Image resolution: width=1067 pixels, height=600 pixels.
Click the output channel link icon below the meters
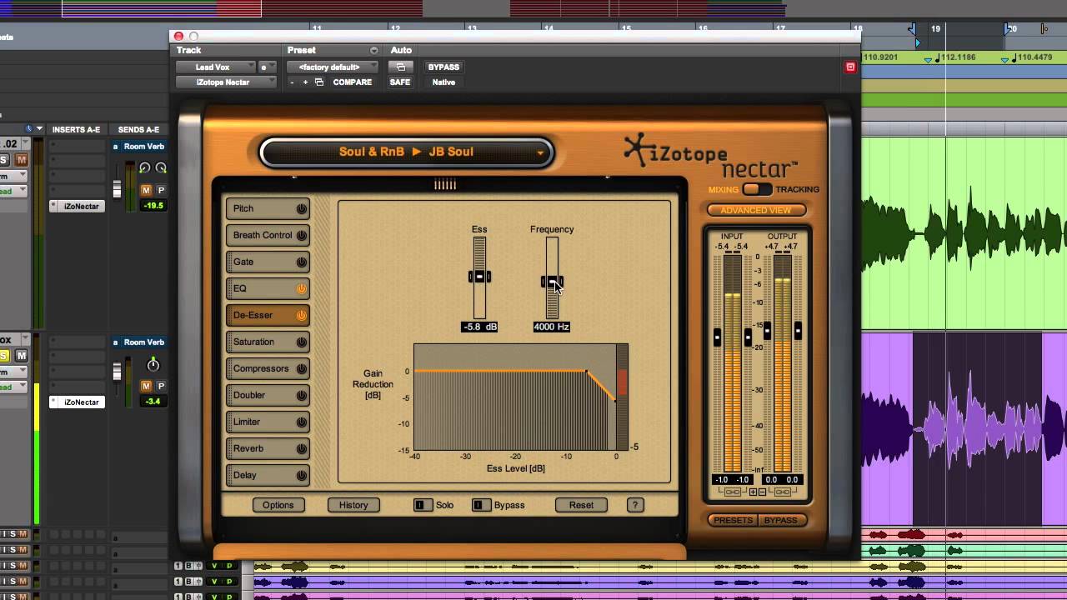pyautogui.click(x=782, y=492)
